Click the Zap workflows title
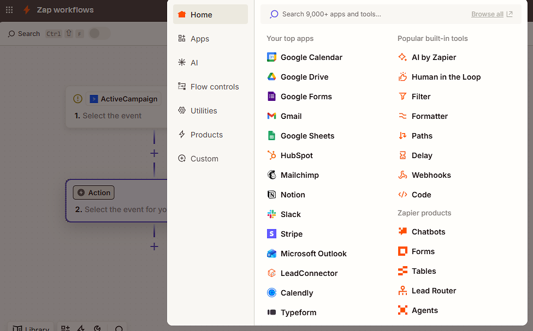The width and height of the screenshot is (533, 331). [65, 10]
